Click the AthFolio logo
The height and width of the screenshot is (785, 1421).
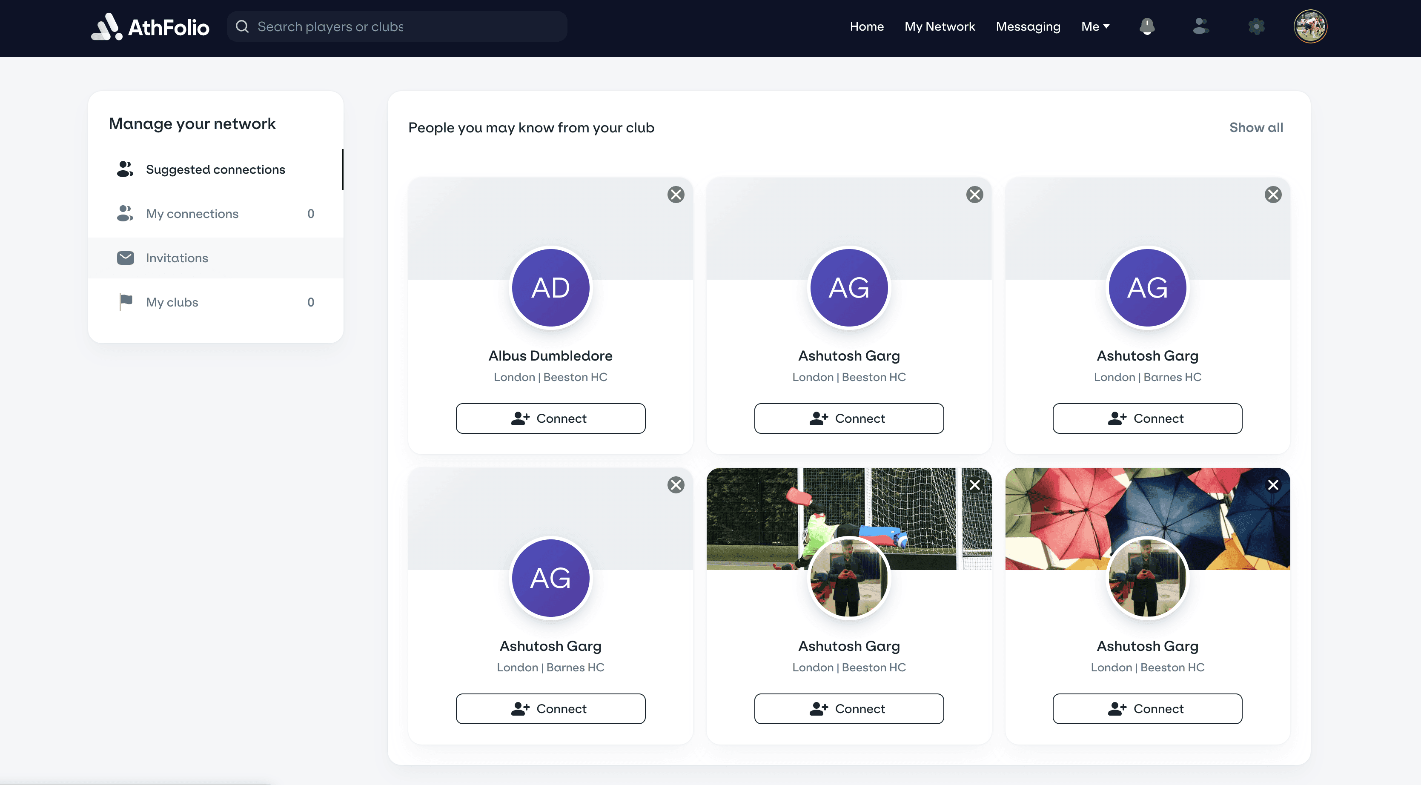click(150, 26)
